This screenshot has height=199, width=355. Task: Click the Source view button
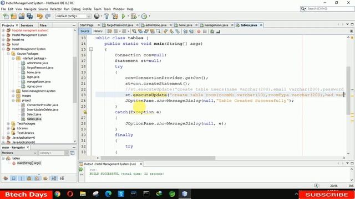[x=85, y=31]
